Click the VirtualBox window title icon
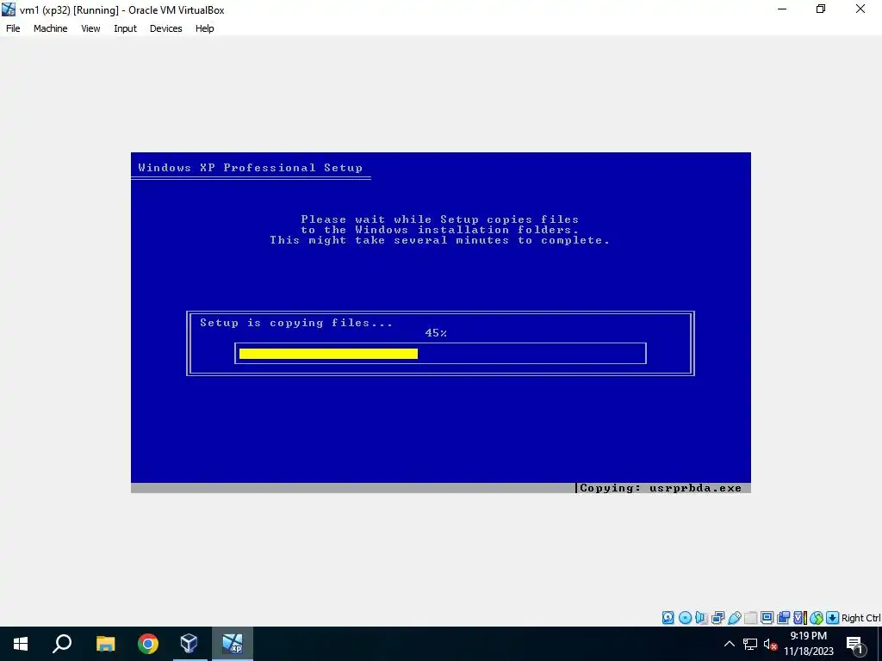The image size is (882, 661). [9, 9]
